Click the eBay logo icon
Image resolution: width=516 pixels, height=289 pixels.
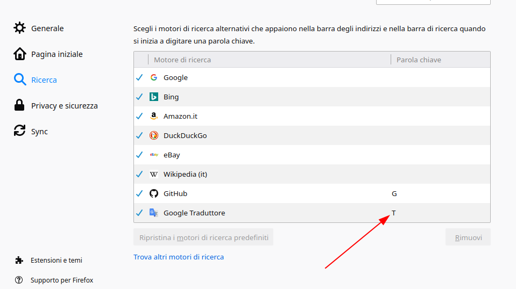click(154, 155)
